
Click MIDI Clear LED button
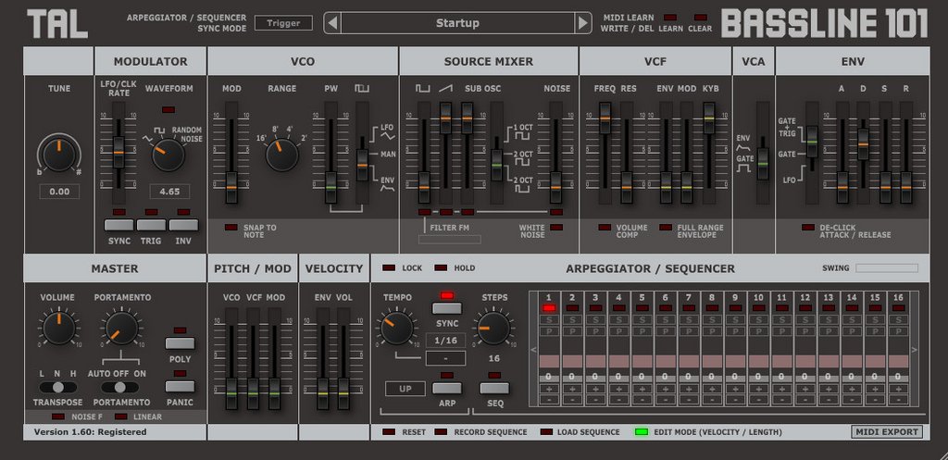(x=700, y=18)
